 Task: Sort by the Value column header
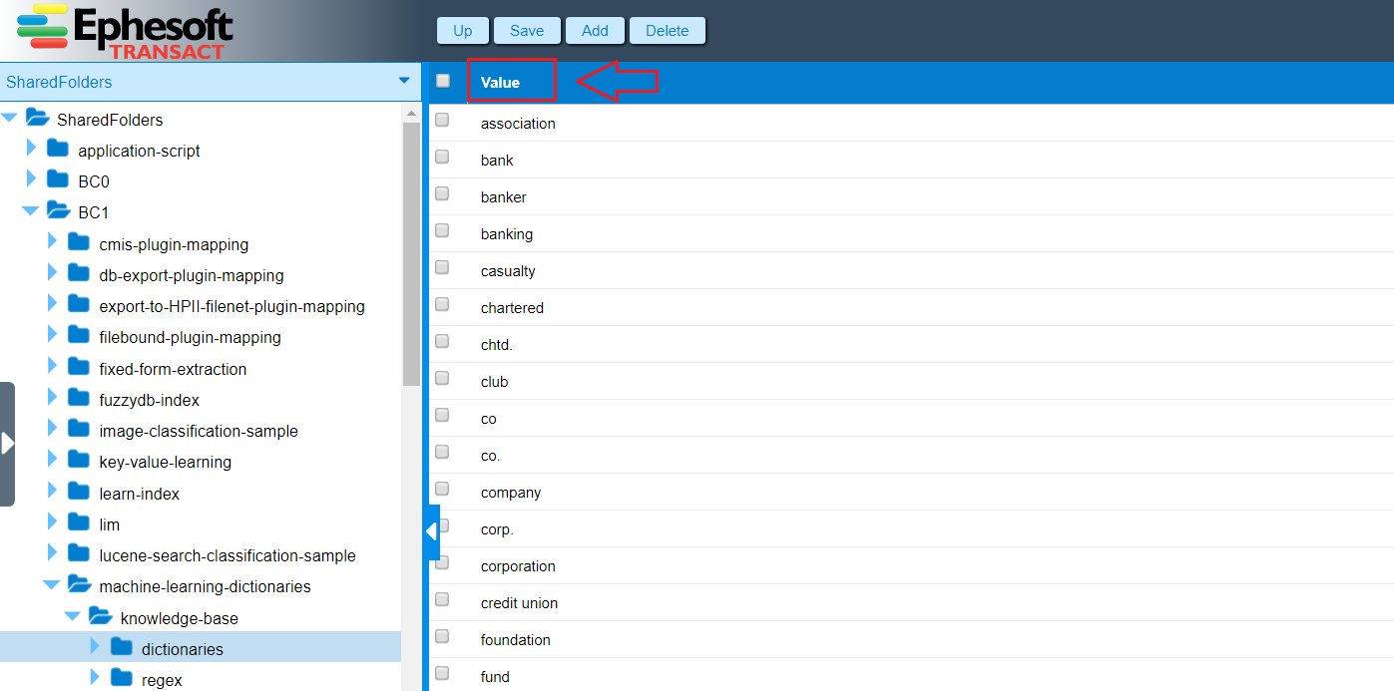click(500, 83)
